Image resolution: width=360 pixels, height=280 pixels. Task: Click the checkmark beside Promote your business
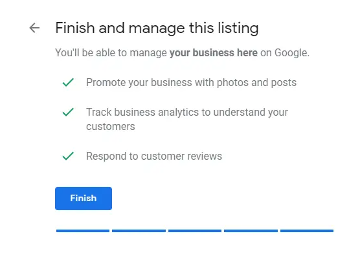[68, 82]
